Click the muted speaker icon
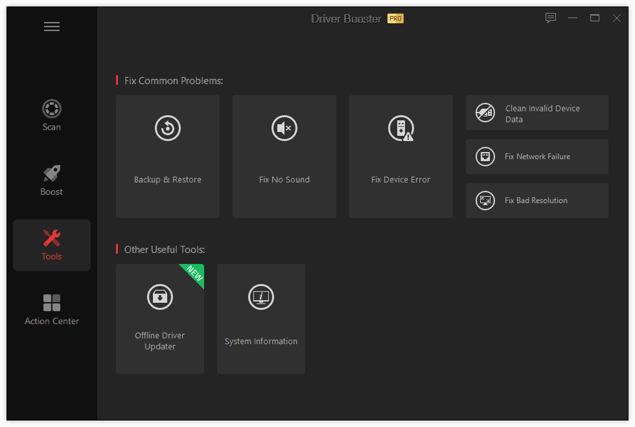635x427 pixels. (284, 128)
